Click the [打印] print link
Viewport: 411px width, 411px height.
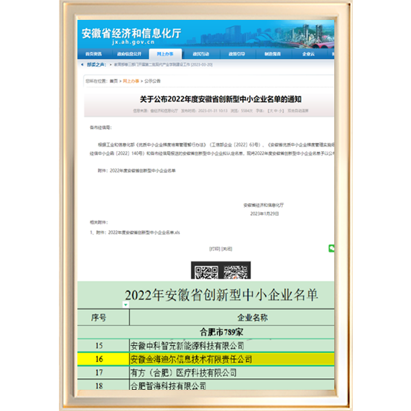tap(214, 249)
